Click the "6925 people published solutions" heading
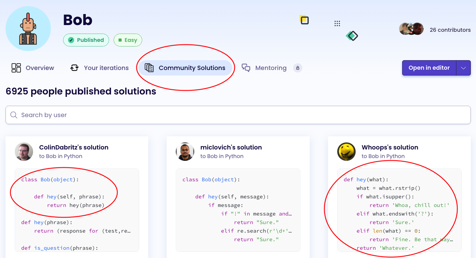This screenshot has height=258, width=476. pos(81,91)
